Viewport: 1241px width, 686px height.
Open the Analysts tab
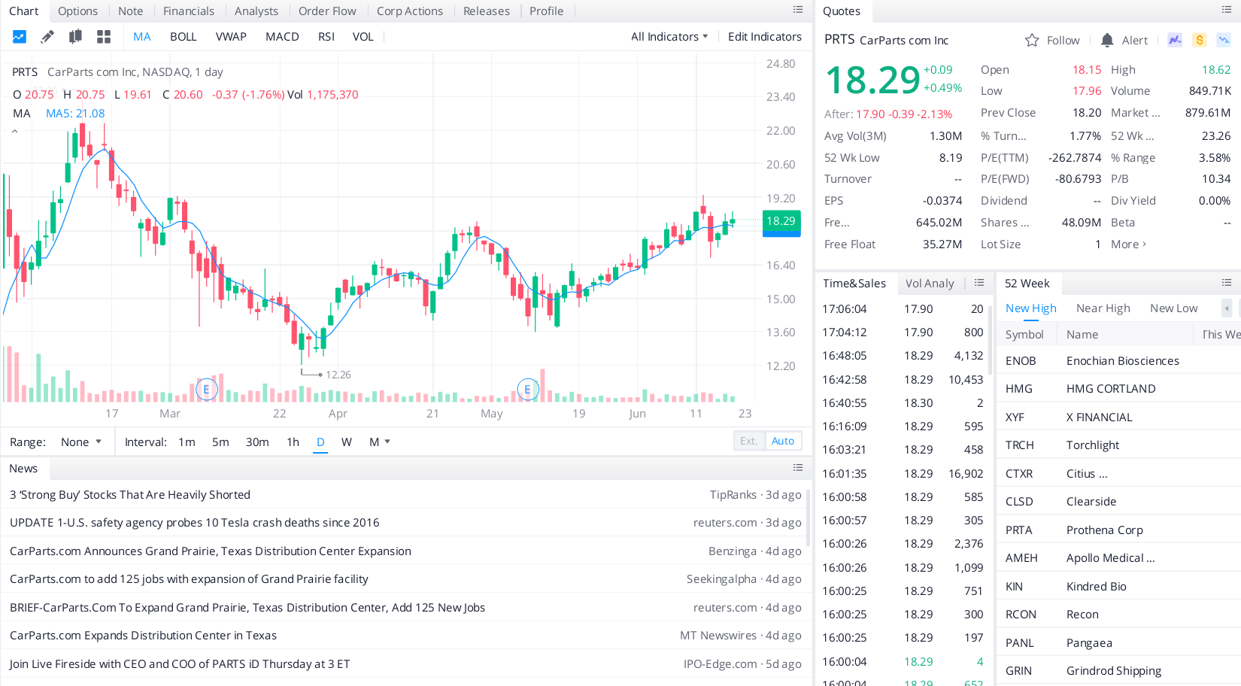pos(256,11)
